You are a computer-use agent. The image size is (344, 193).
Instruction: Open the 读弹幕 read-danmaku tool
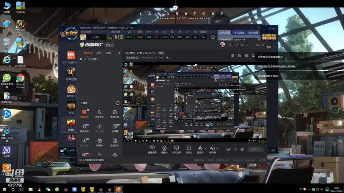tap(114, 128)
